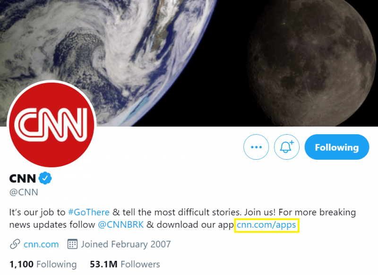The height and width of the screenshot is (275, 378).
Task: Click the chain link icon beside cnn.com
Action: coord(15,244)
